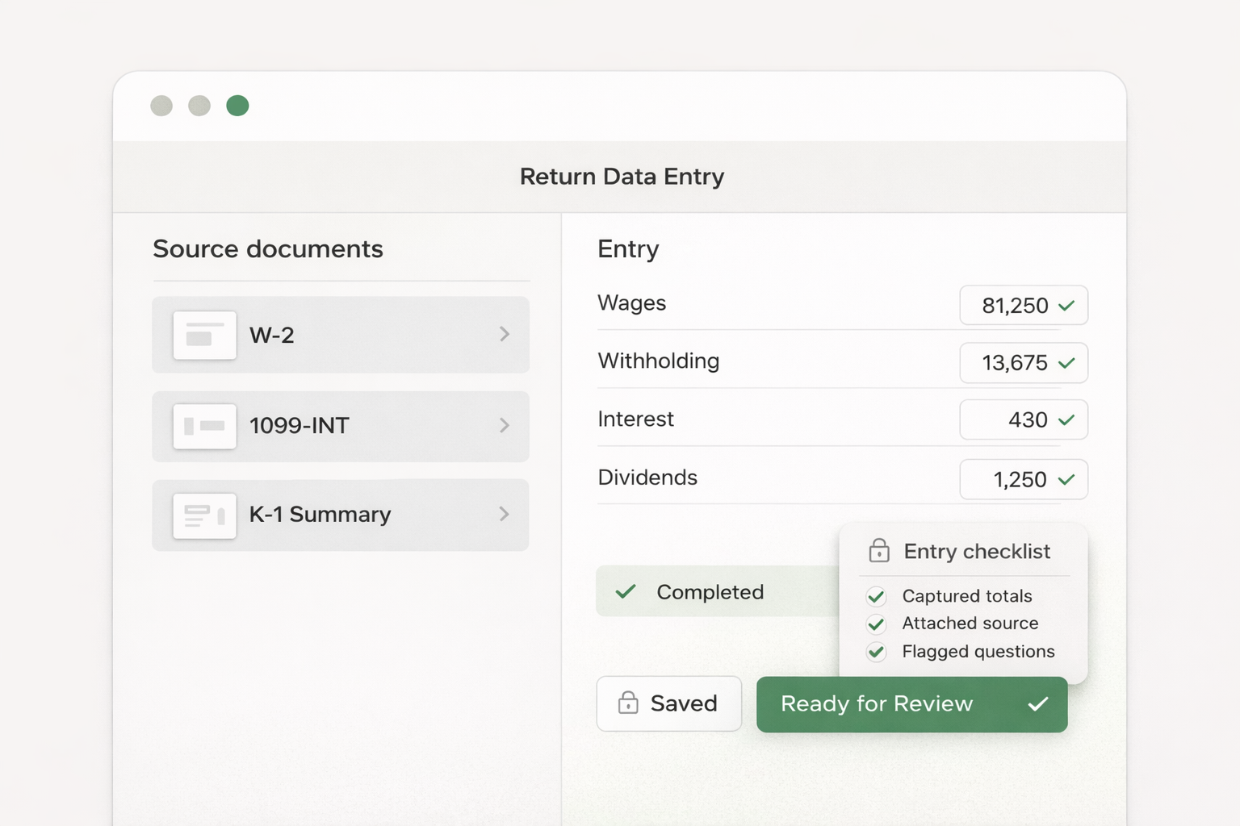Click the W-2 document icon

point(204,336)
